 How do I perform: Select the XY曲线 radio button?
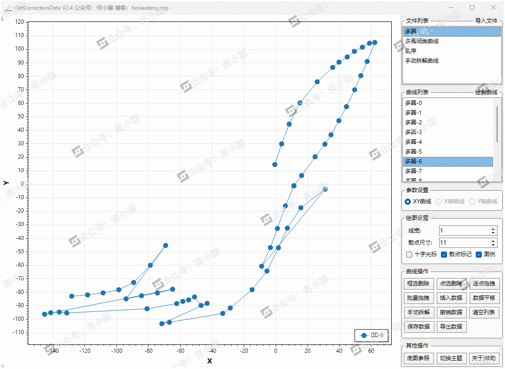pyautogui.click(x=408, y=201)
